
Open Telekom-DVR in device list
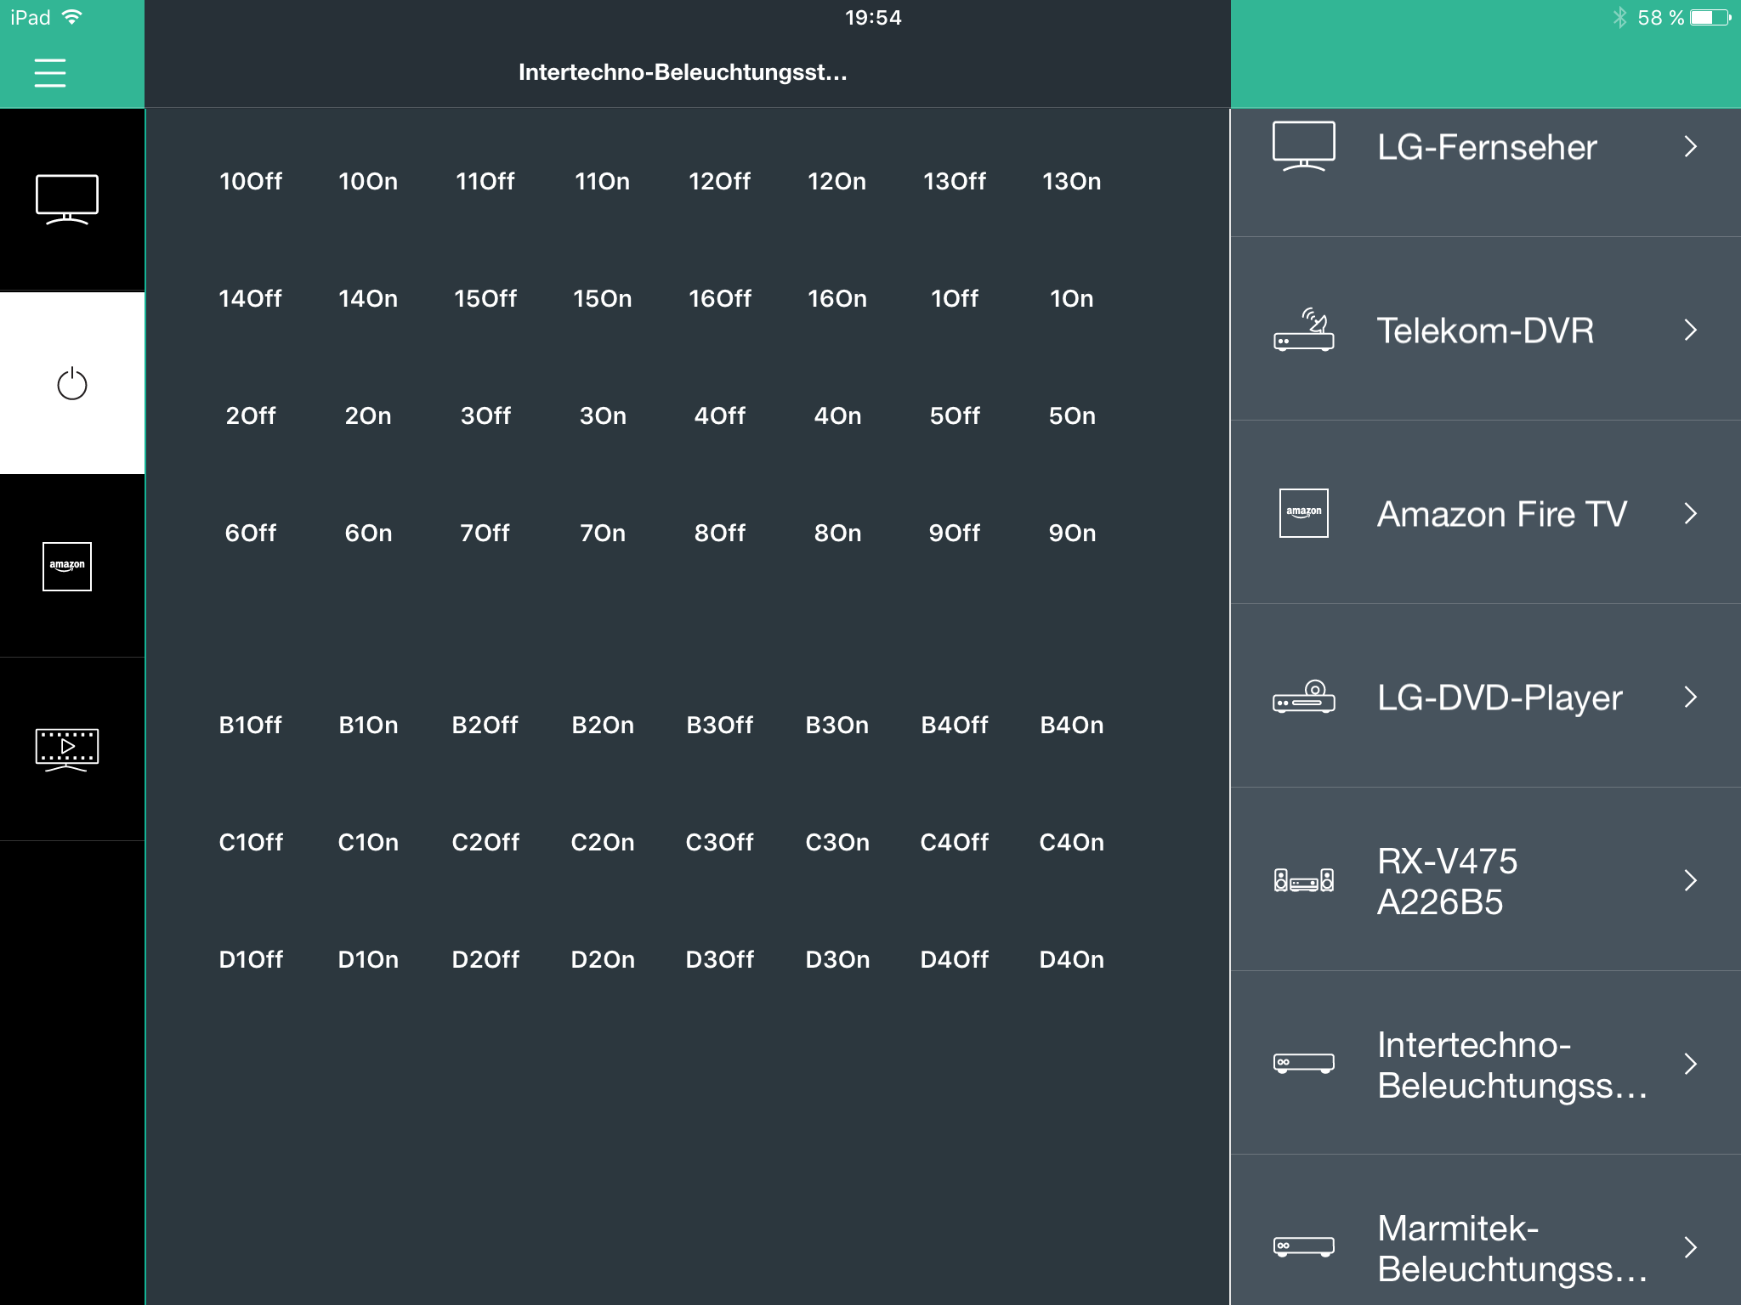(x=1484, y=330)
